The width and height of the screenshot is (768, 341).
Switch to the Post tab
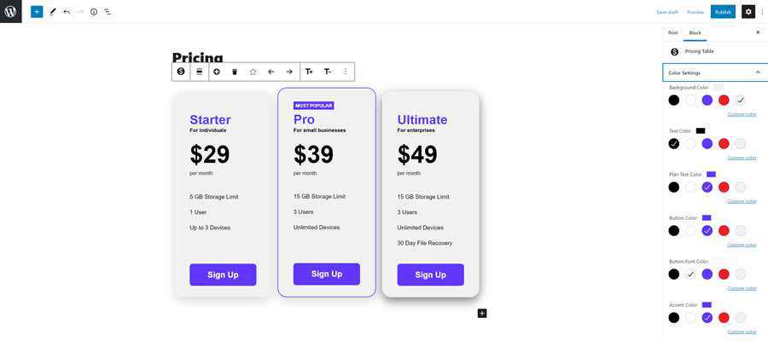point(673,32)
